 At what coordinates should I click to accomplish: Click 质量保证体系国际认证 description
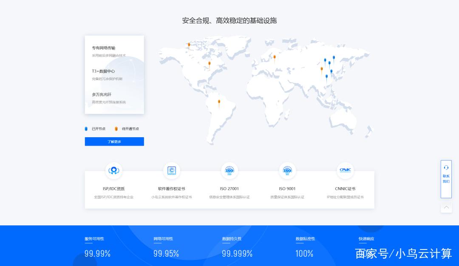(287, 197)
